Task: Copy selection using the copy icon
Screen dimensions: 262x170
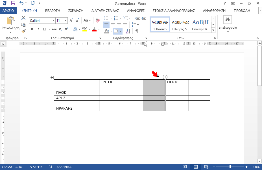Action: tap(23, 25)
